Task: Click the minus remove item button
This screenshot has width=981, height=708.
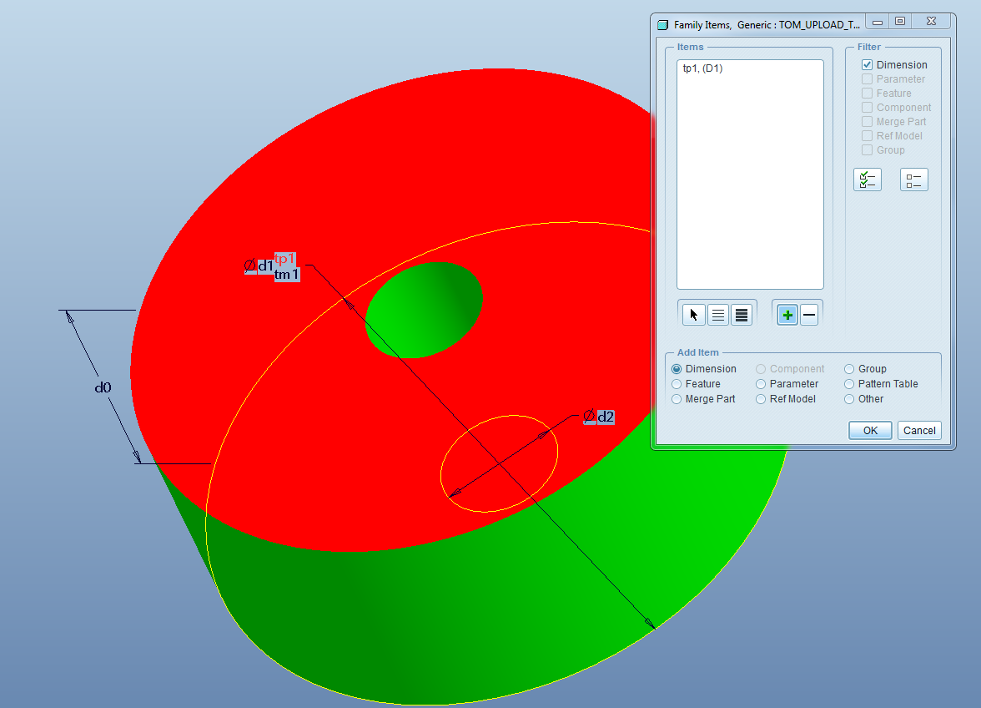Action: coord(809,315)
